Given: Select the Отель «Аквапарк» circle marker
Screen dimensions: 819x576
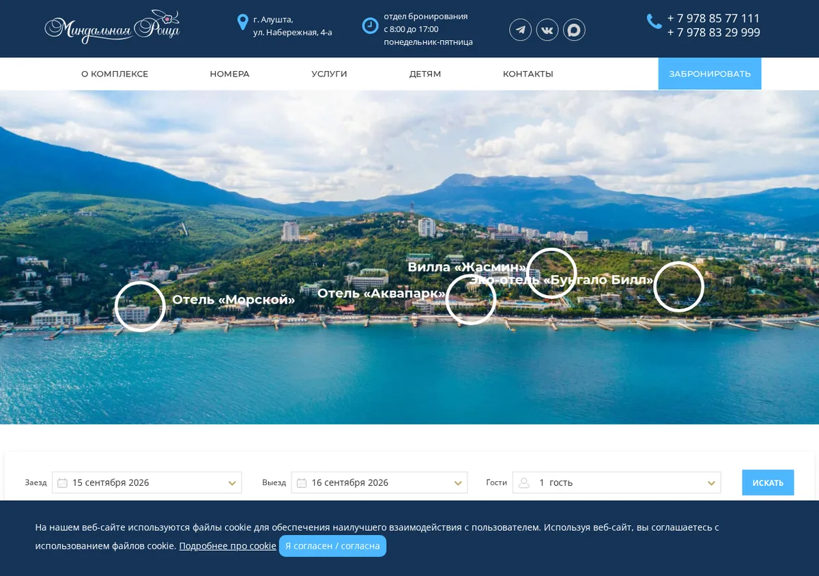Looking at the screenshot, I should tap(471, 300).
